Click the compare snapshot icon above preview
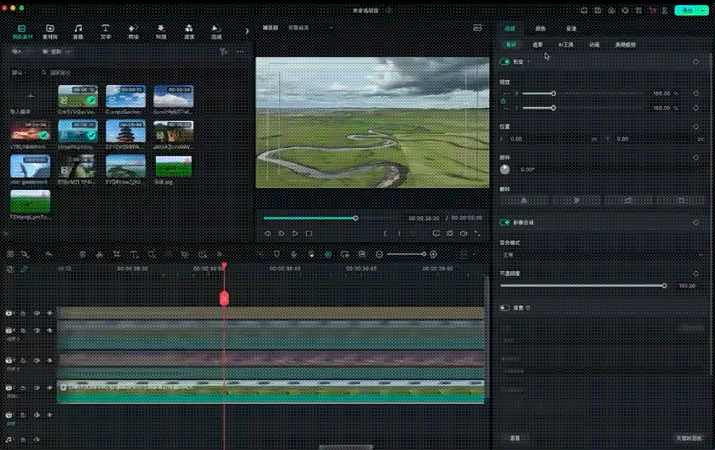Image resolution: width=715 pixels, height=450 pixels. tap(477, 28)
